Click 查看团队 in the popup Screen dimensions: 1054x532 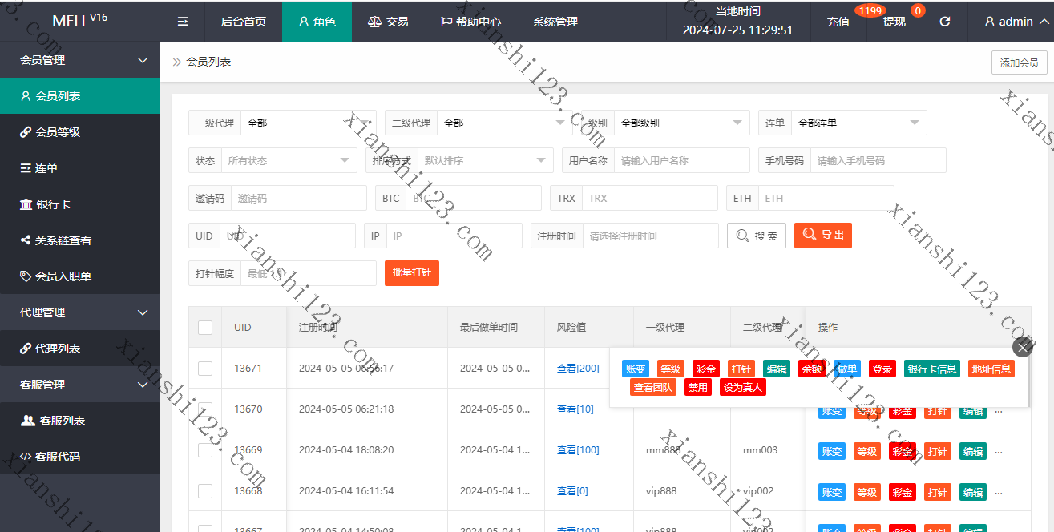pos(653,387)
